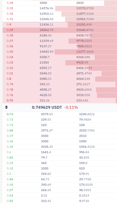117x203 pixels.
Task: Click total 9920.99 at price 0.83
Action: tap(82, 63)
